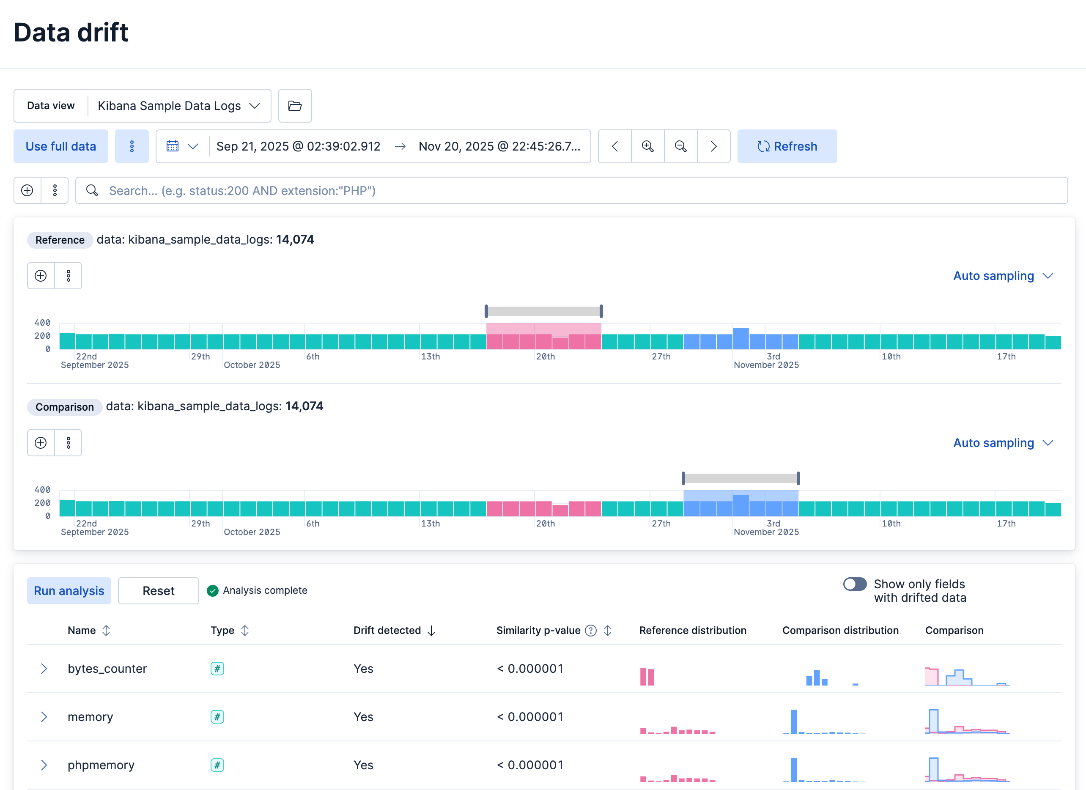Click number type icon for bytes_counter
Screen dimensions: 1086x790
[x=217, y=669]
